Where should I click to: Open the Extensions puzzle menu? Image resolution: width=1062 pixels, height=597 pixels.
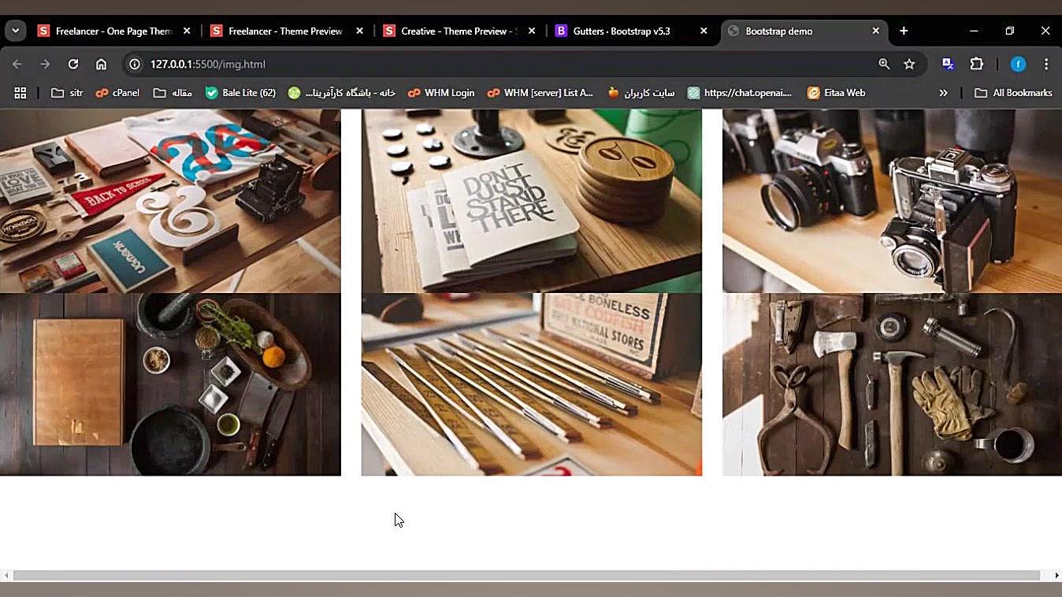pyautogui.click(x=976, y=64)
